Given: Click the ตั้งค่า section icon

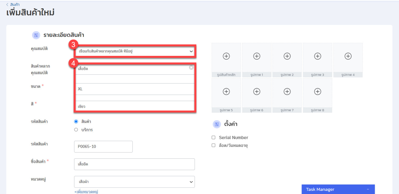Looking at the screenshot, I should click(x=217, y=124).
